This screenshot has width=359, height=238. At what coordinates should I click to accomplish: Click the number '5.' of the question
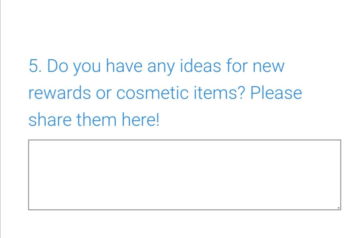pos(35,66)
